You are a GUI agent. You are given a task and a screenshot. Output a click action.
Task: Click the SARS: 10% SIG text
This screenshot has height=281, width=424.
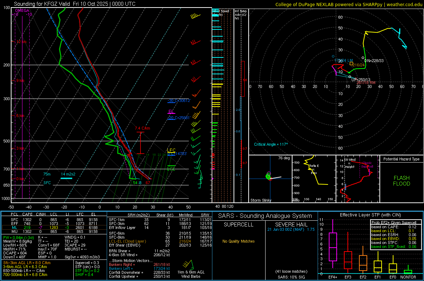[x=291, y=277]
